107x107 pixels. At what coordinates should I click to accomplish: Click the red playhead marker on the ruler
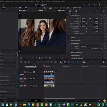pyautogui.click(x=44, y=65)
